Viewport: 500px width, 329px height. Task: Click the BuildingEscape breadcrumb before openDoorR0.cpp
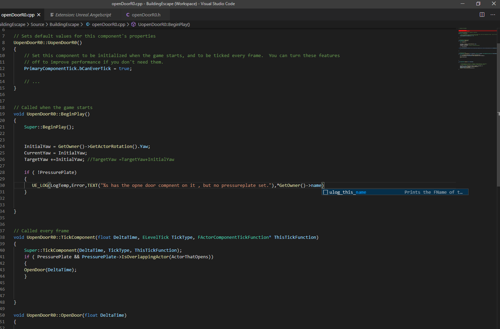point(64,24)
